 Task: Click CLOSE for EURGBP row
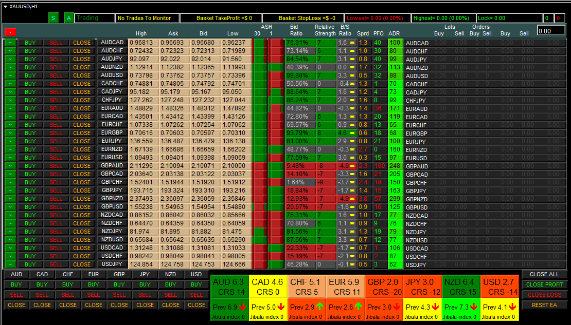point(82,132)
